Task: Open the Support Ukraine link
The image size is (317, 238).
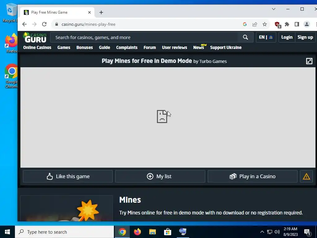Action: pos(226,47)
